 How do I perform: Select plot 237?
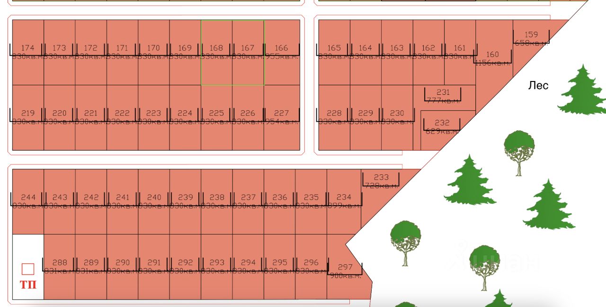(248, 201)
